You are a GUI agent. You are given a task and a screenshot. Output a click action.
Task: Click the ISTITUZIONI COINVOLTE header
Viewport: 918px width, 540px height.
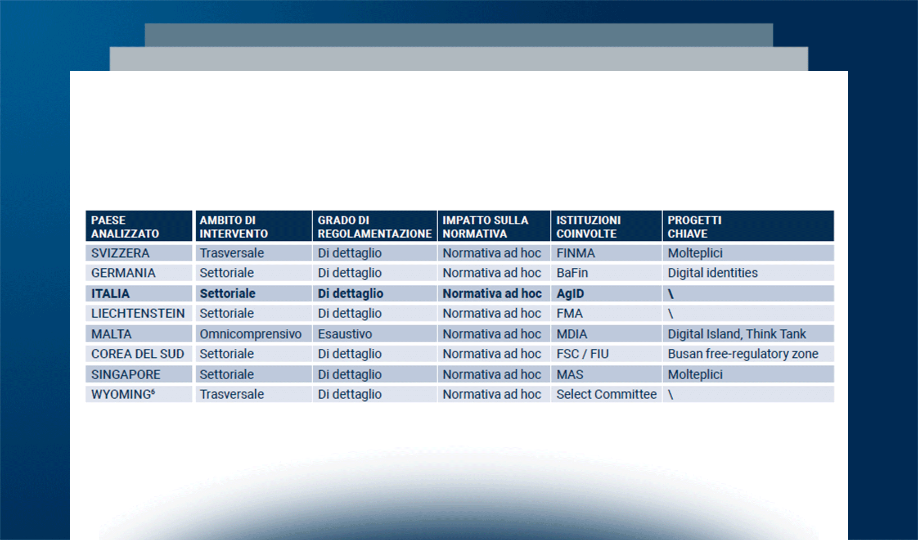coord(606,226)
